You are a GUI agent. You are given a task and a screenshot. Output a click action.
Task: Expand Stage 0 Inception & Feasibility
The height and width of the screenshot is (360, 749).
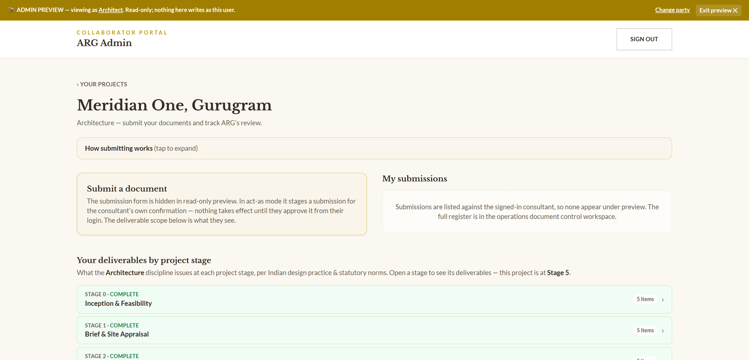click(x=374, y=299)
